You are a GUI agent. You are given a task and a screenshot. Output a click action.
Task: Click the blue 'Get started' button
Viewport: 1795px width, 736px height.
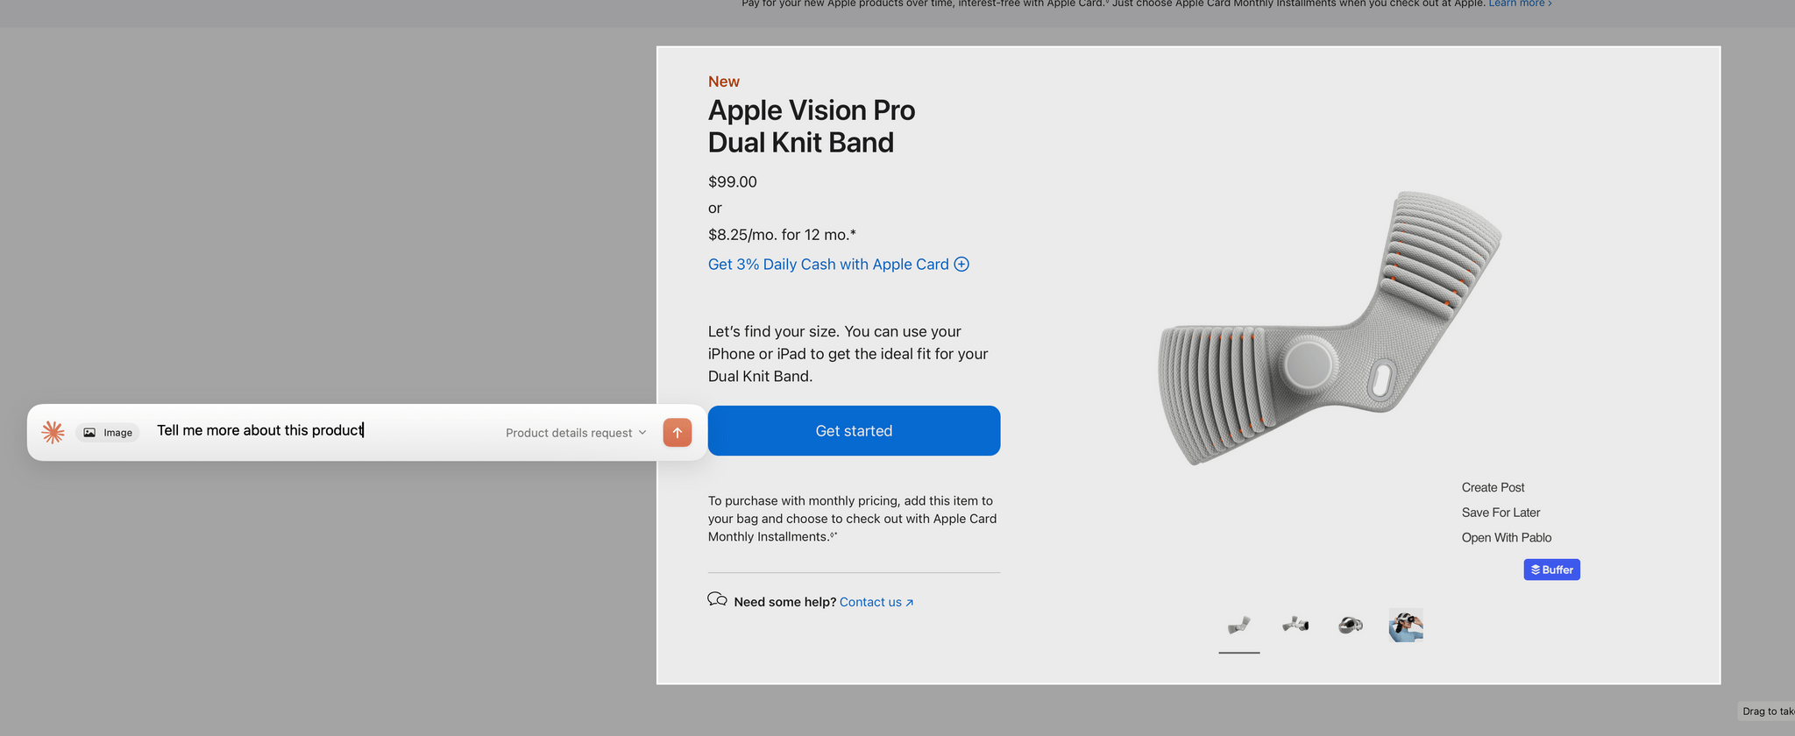click(x=854, y=431)
